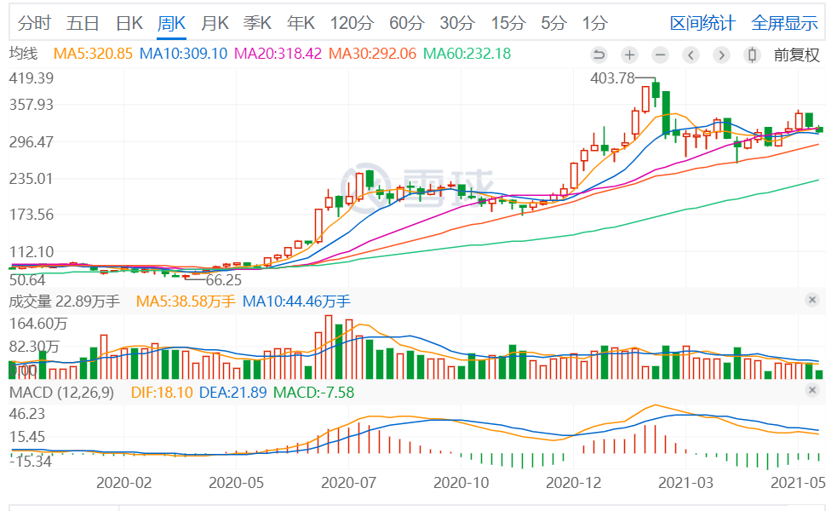Click the undo/reset chart icon

coord(599,55)
